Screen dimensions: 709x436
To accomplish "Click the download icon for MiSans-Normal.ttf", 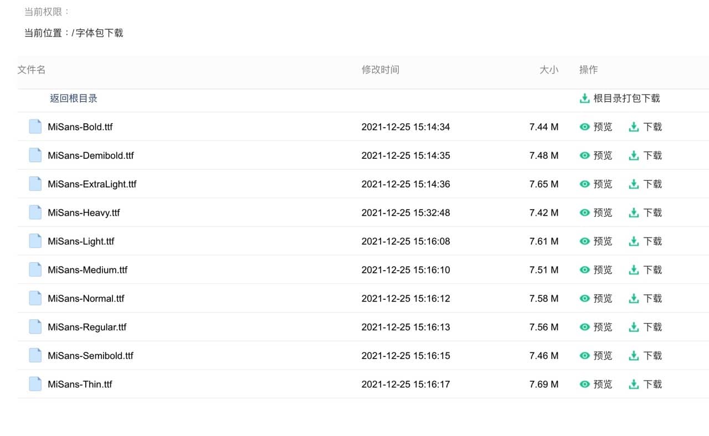I will tap(634, 298).
